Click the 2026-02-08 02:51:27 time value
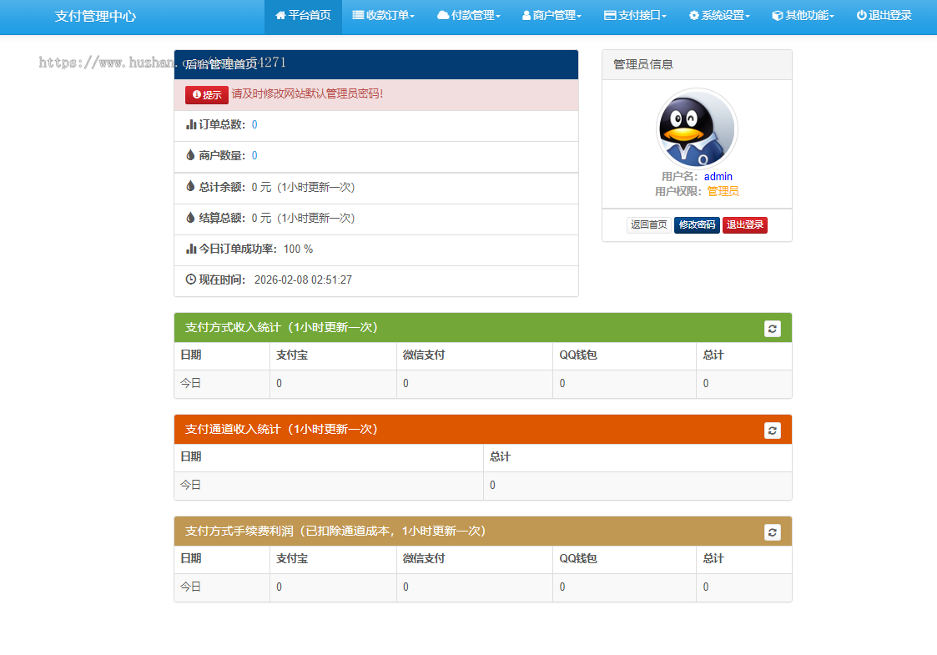Screen dimensions: 937x655 [303, 280]
